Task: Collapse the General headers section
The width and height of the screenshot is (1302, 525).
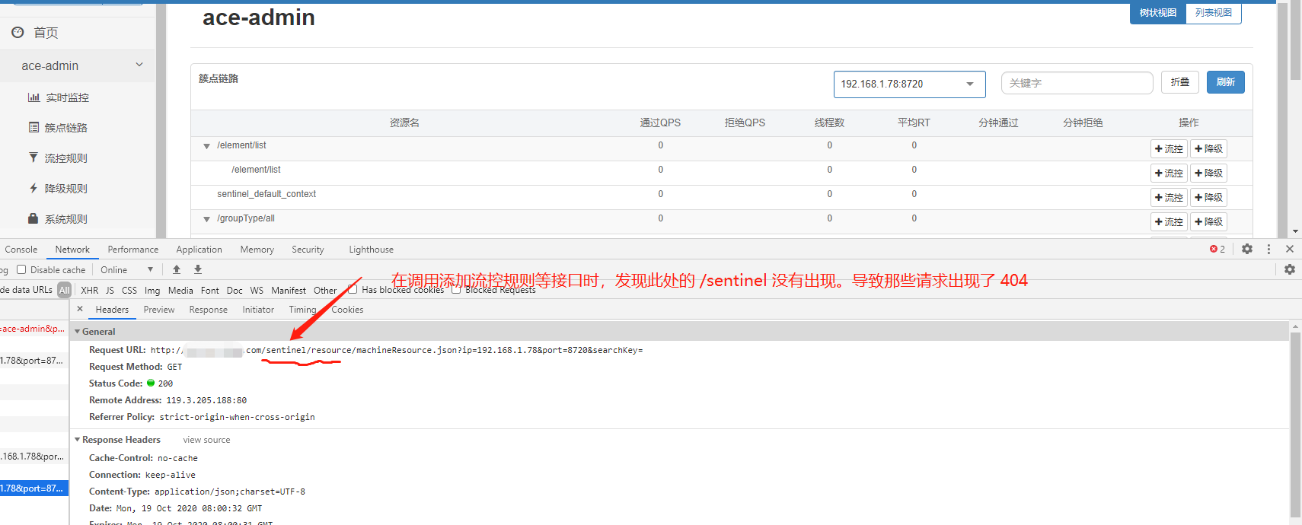Action: pyautogui.click(x=77, y=332)
